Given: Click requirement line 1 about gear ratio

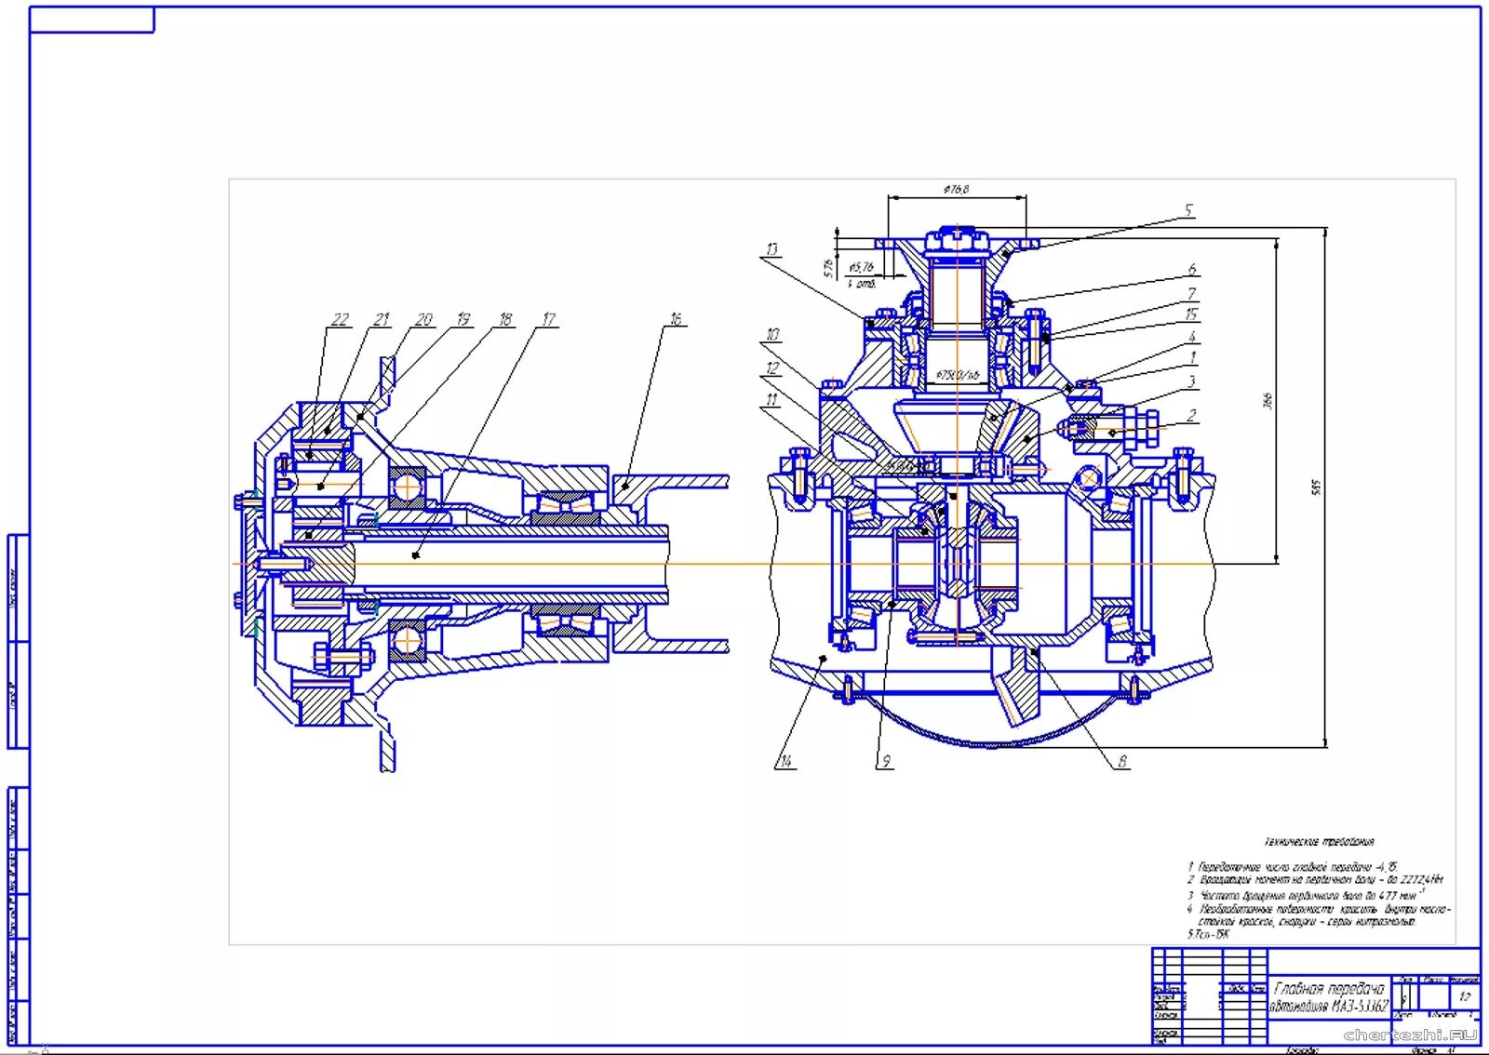Looking at the screenshot, I should coord(1293,866).
